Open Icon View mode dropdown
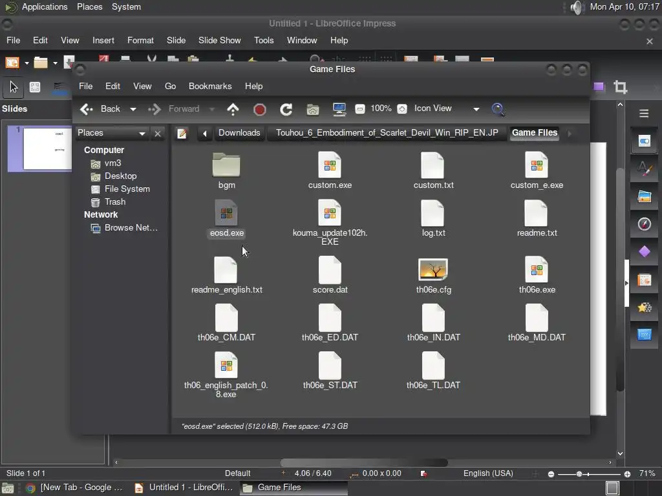 (447, 108)
